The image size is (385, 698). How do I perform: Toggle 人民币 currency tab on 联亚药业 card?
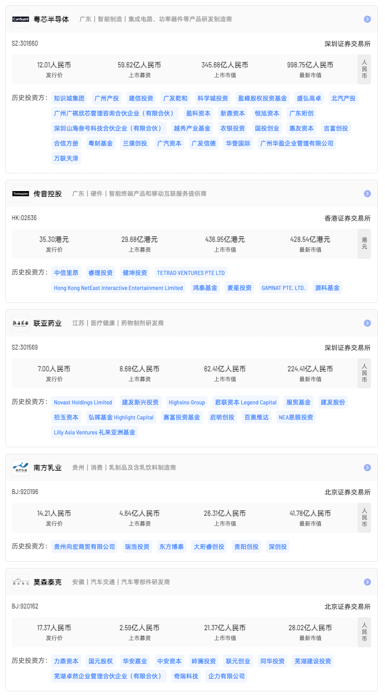coord(364,373)
